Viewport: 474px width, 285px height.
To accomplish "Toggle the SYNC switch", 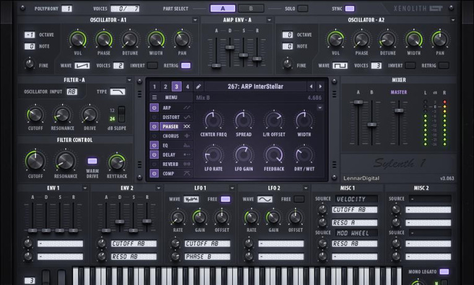I will tap(349, 9).
